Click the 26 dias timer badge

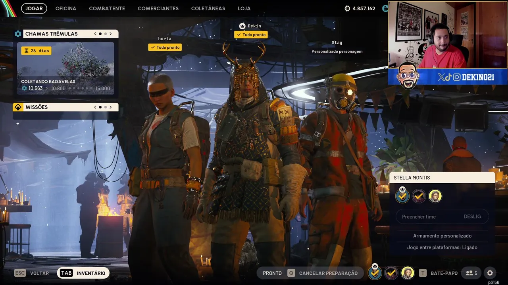click(36, 51)
